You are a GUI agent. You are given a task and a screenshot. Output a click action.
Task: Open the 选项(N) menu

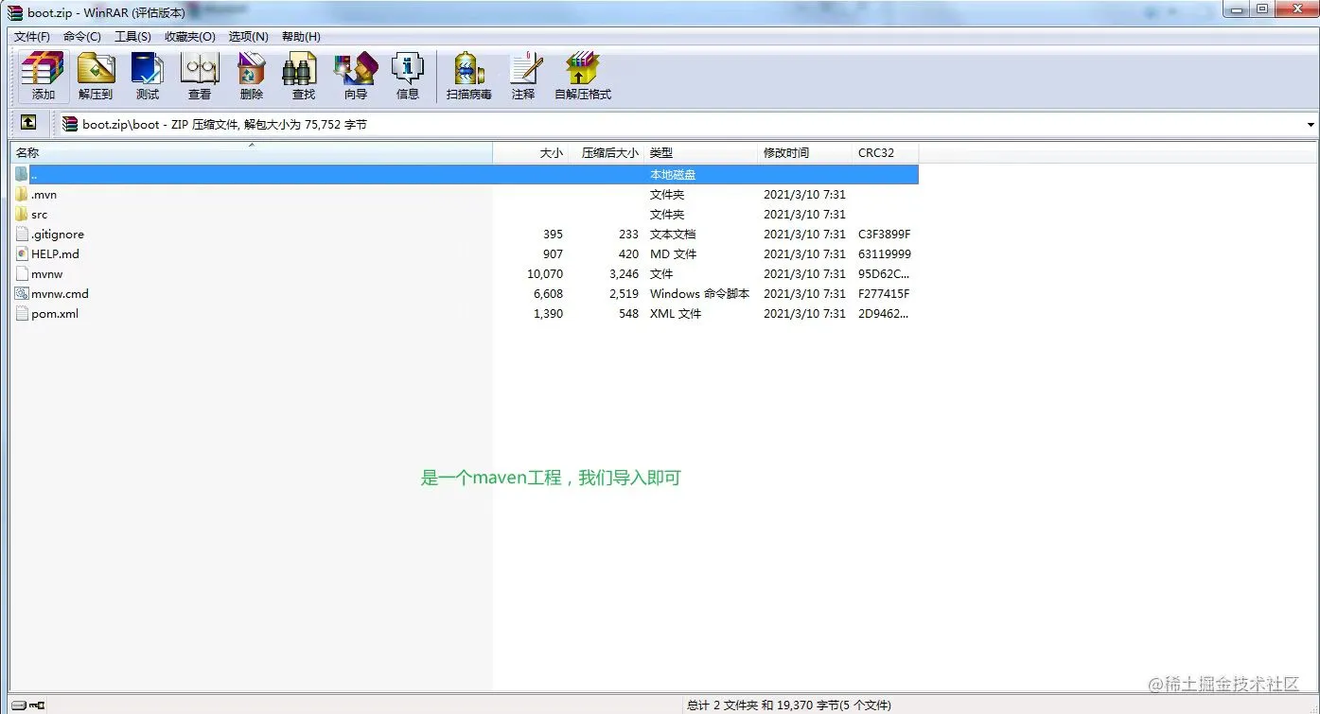(248, 36)
